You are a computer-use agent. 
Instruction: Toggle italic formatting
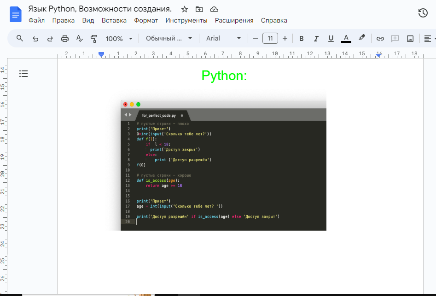pos(316,39)
